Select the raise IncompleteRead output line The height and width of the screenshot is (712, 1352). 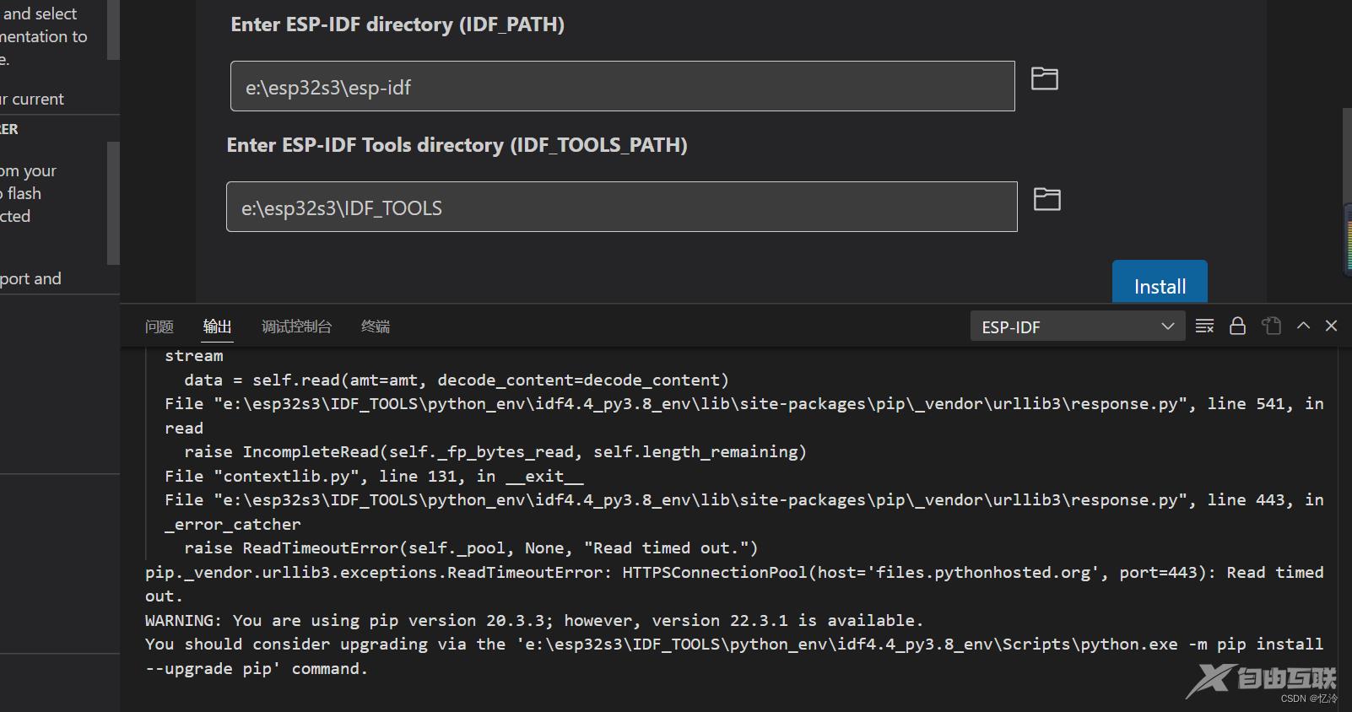[x=495, y=452]
